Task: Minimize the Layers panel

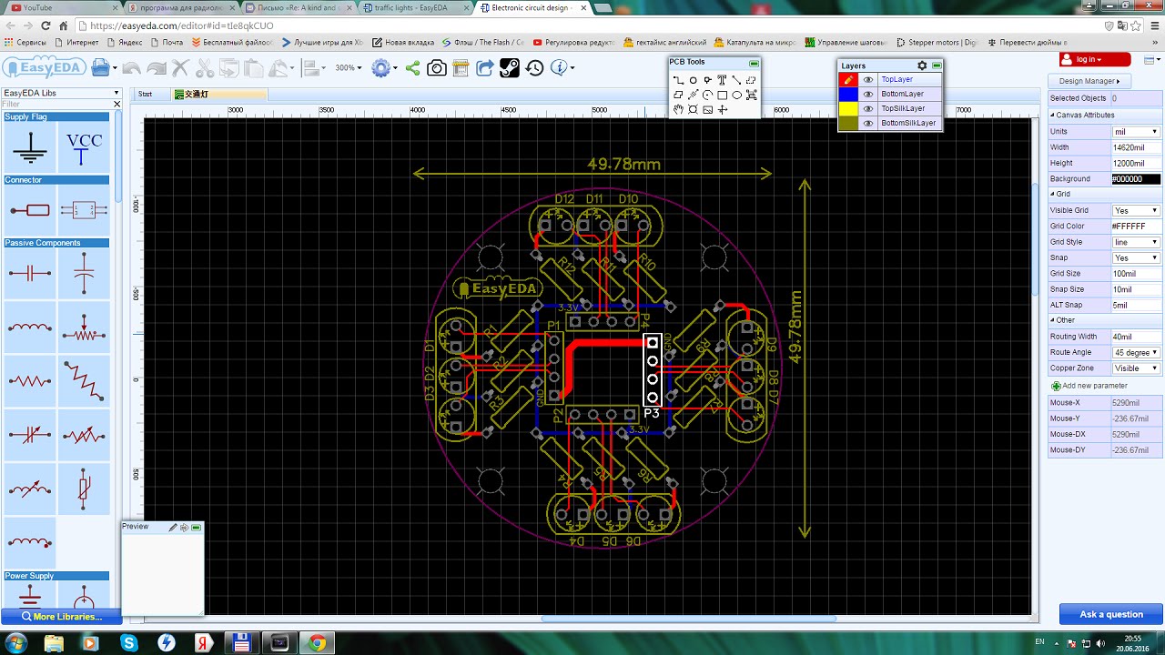Action: pos(937,65)
